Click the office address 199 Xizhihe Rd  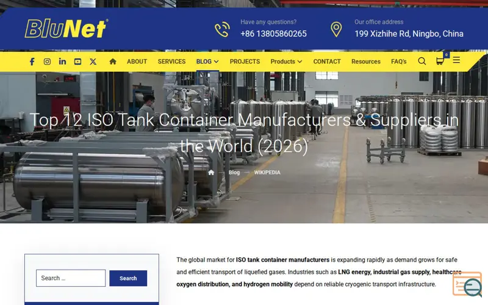[x=409, y=34]
